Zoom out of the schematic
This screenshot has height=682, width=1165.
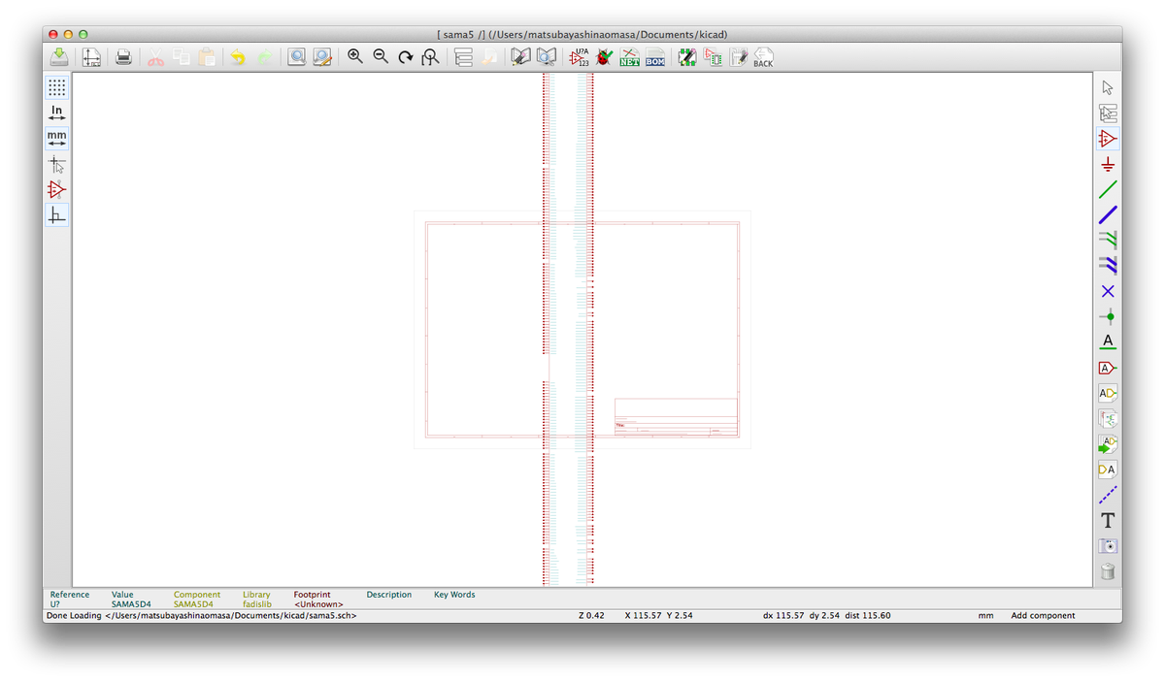coord(381,57)
